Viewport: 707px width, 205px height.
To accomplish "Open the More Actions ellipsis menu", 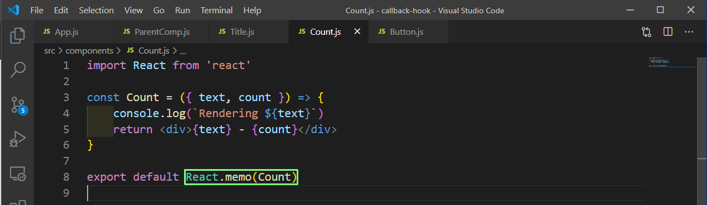I will click(x=689, y=32).
